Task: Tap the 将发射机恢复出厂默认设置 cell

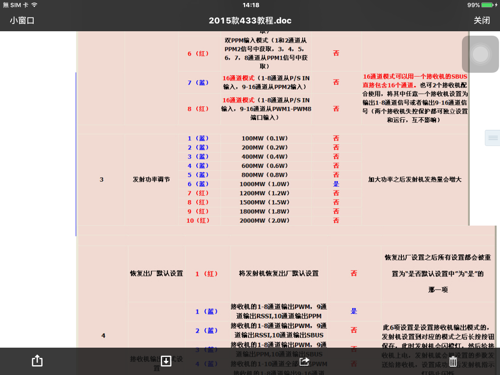Action: tap(279, 273)
